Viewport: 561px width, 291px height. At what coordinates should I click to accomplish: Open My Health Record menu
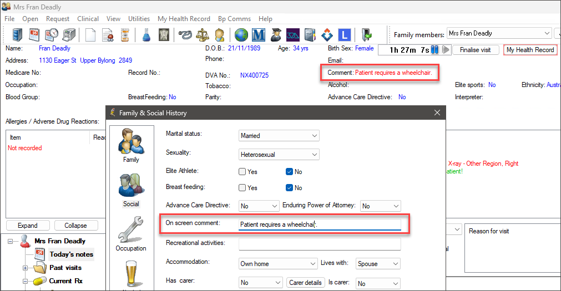coord(184,19)
